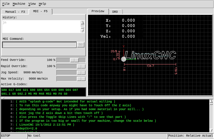
Task: Select the MDI - F5 tab
Action: click(x=40, y=11)
